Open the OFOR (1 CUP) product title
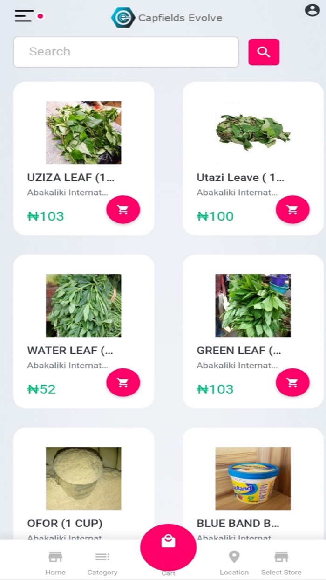The width and height of the screenshot is (326, 580). pos(65,523)
